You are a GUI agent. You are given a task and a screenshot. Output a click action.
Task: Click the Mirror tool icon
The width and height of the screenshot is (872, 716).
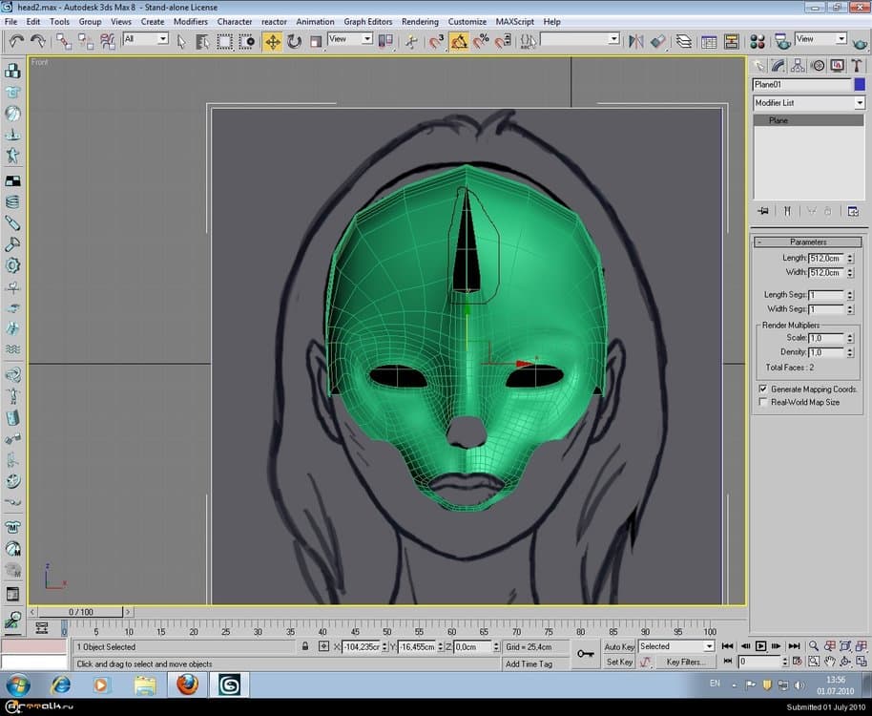point(636,41)
